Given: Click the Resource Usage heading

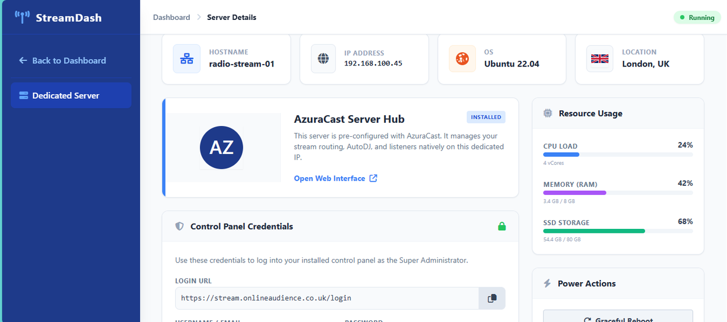Looking at the screenshot, I should [x=591, y=113].
